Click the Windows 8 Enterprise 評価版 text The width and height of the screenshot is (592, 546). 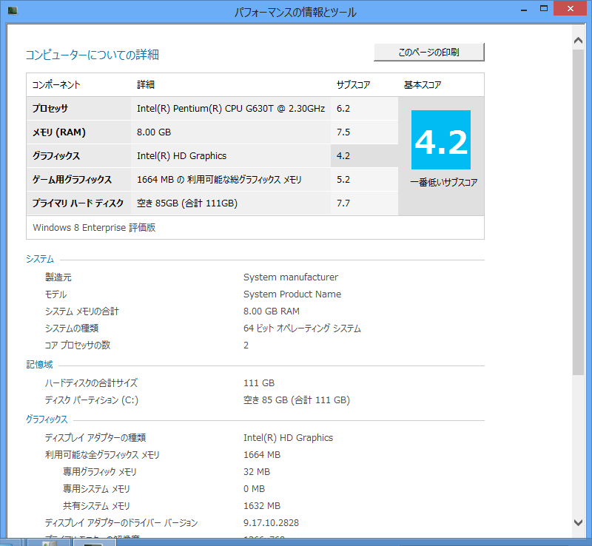(94, 228)
